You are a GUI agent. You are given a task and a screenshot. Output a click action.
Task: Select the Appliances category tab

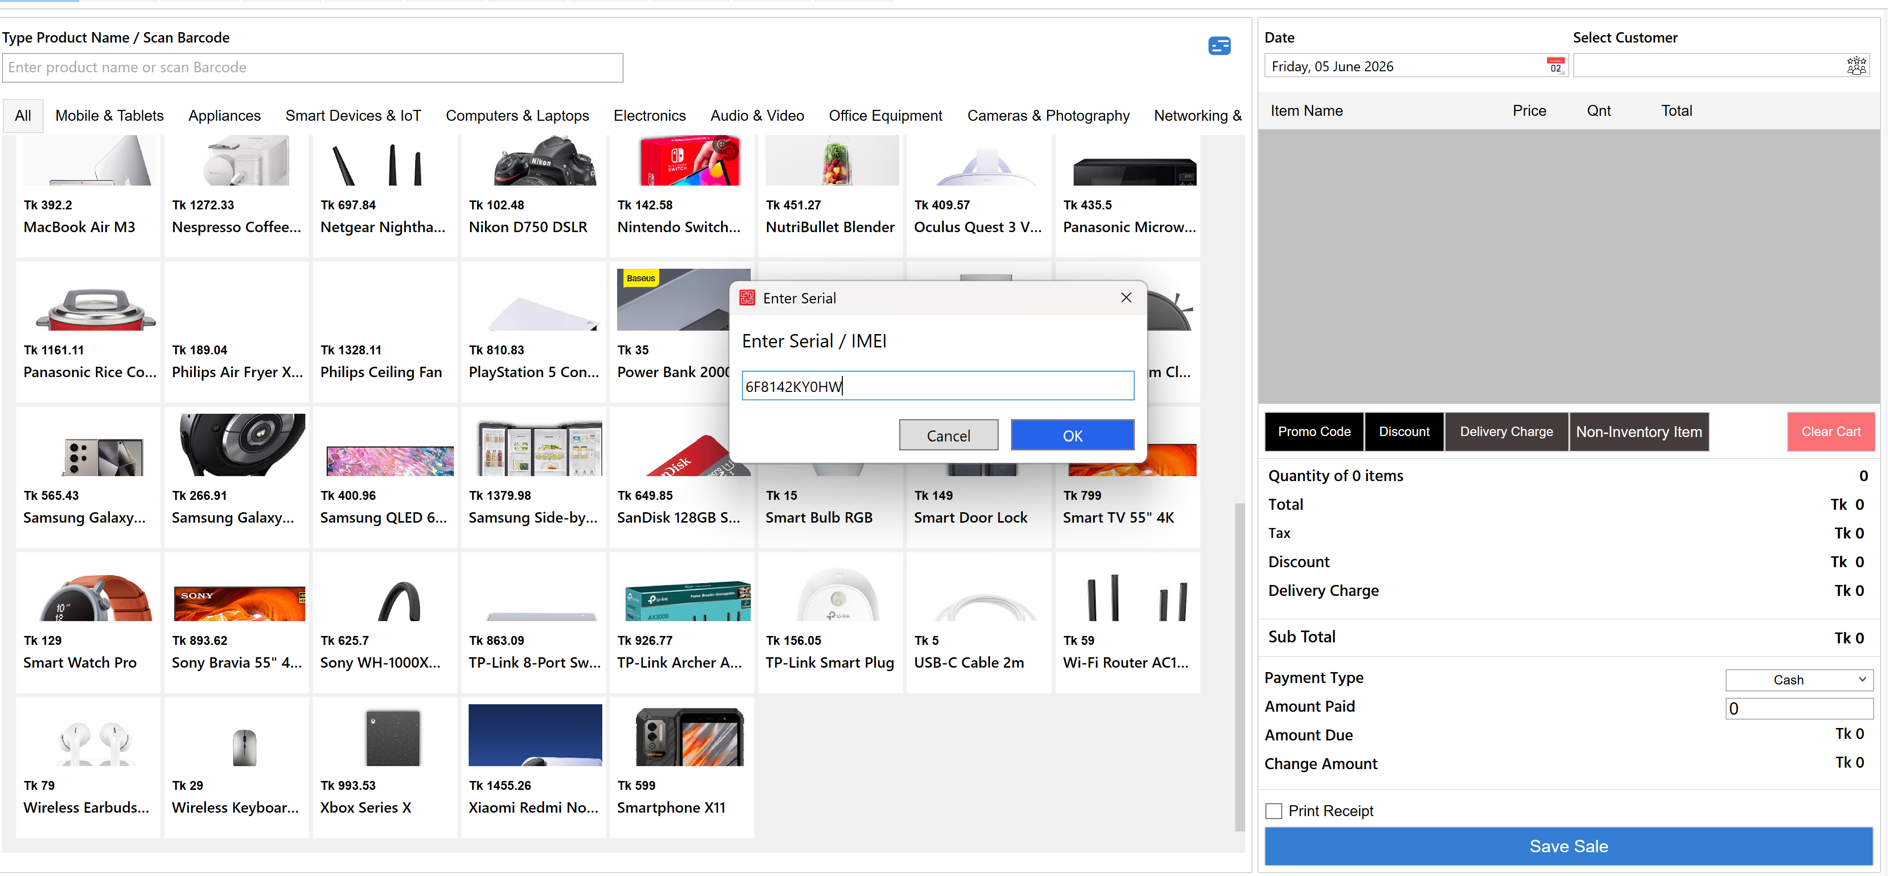click(x=224, y=116)
